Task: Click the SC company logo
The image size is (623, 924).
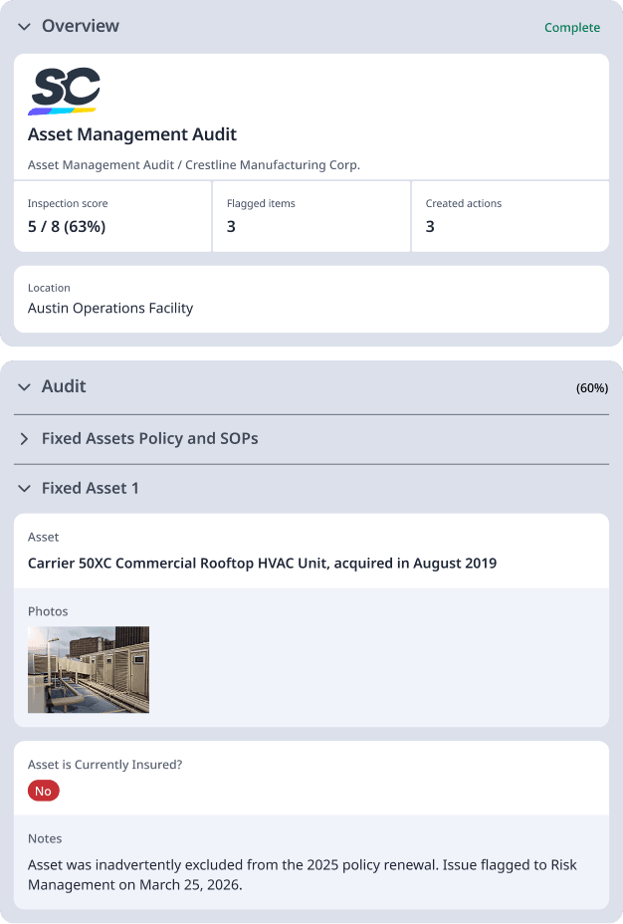Action: pyautogui.click(x=64, y=89)
